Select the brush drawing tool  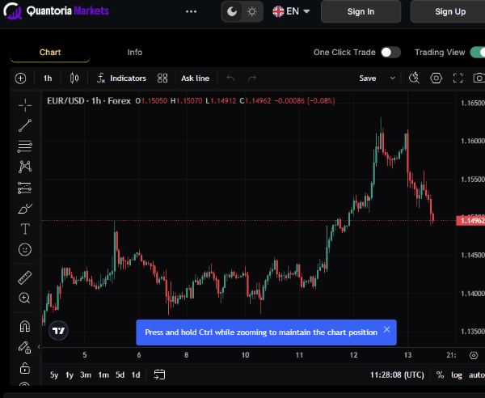coord(25,209)
